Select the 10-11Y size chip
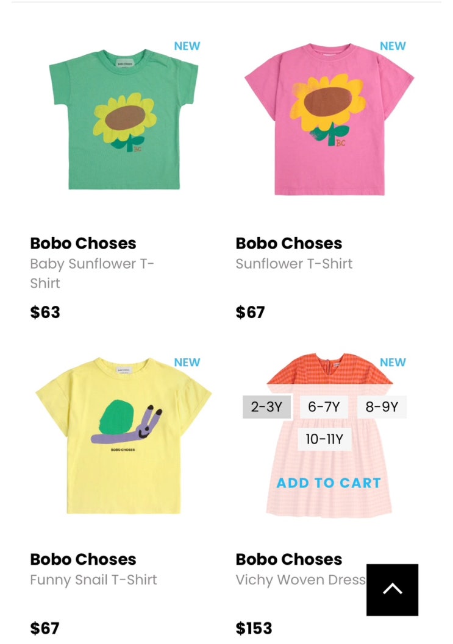Screen dimensions: 453x644 tap(324, 439)
